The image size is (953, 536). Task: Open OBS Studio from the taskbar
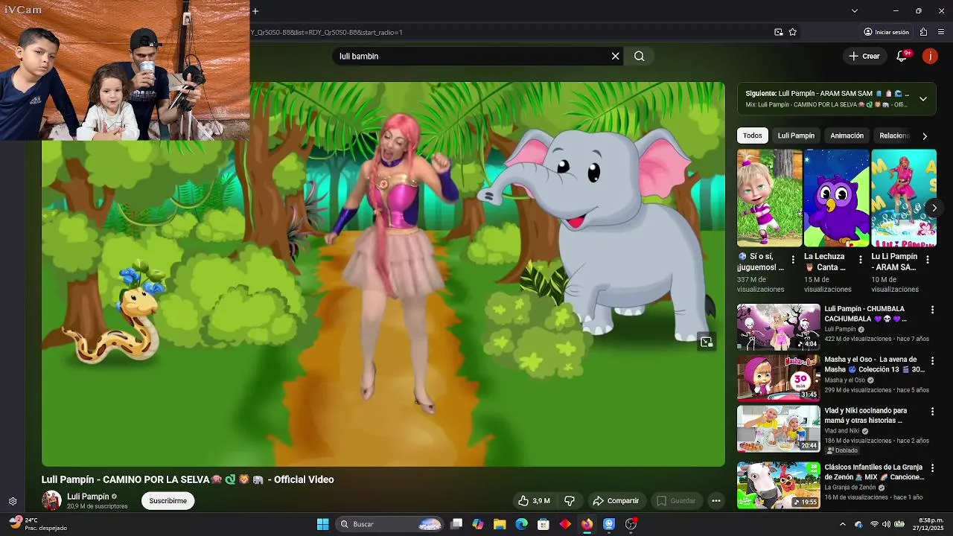631,524
